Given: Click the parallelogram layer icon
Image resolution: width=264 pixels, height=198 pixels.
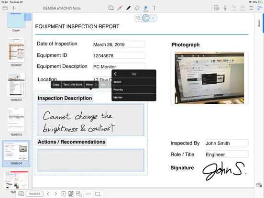Looking at the screenshot, I should [88, 194].
